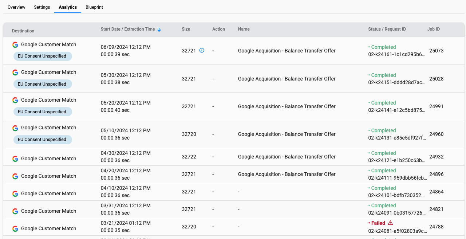Click the 05/30/2024 12:12 PM start date
Screen dimensions: 466x239
point(126,75)
